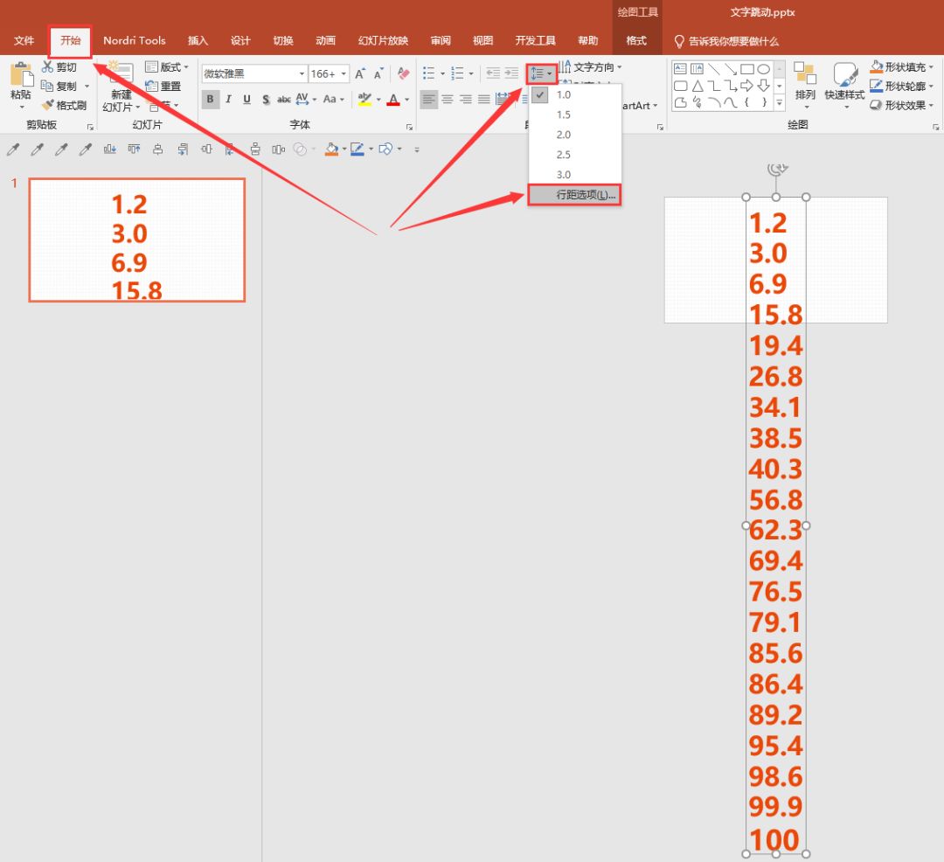The image size is (944, 862).
Task: Select the triangle shape in the gallery
Action: coord(698,86)
